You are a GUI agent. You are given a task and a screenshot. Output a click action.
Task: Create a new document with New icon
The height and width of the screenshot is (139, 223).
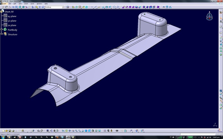(3, 131)
